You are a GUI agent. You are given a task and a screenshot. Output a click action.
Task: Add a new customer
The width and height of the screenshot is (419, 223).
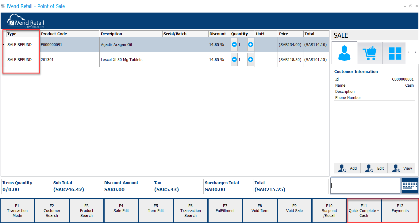pos(347,168)
